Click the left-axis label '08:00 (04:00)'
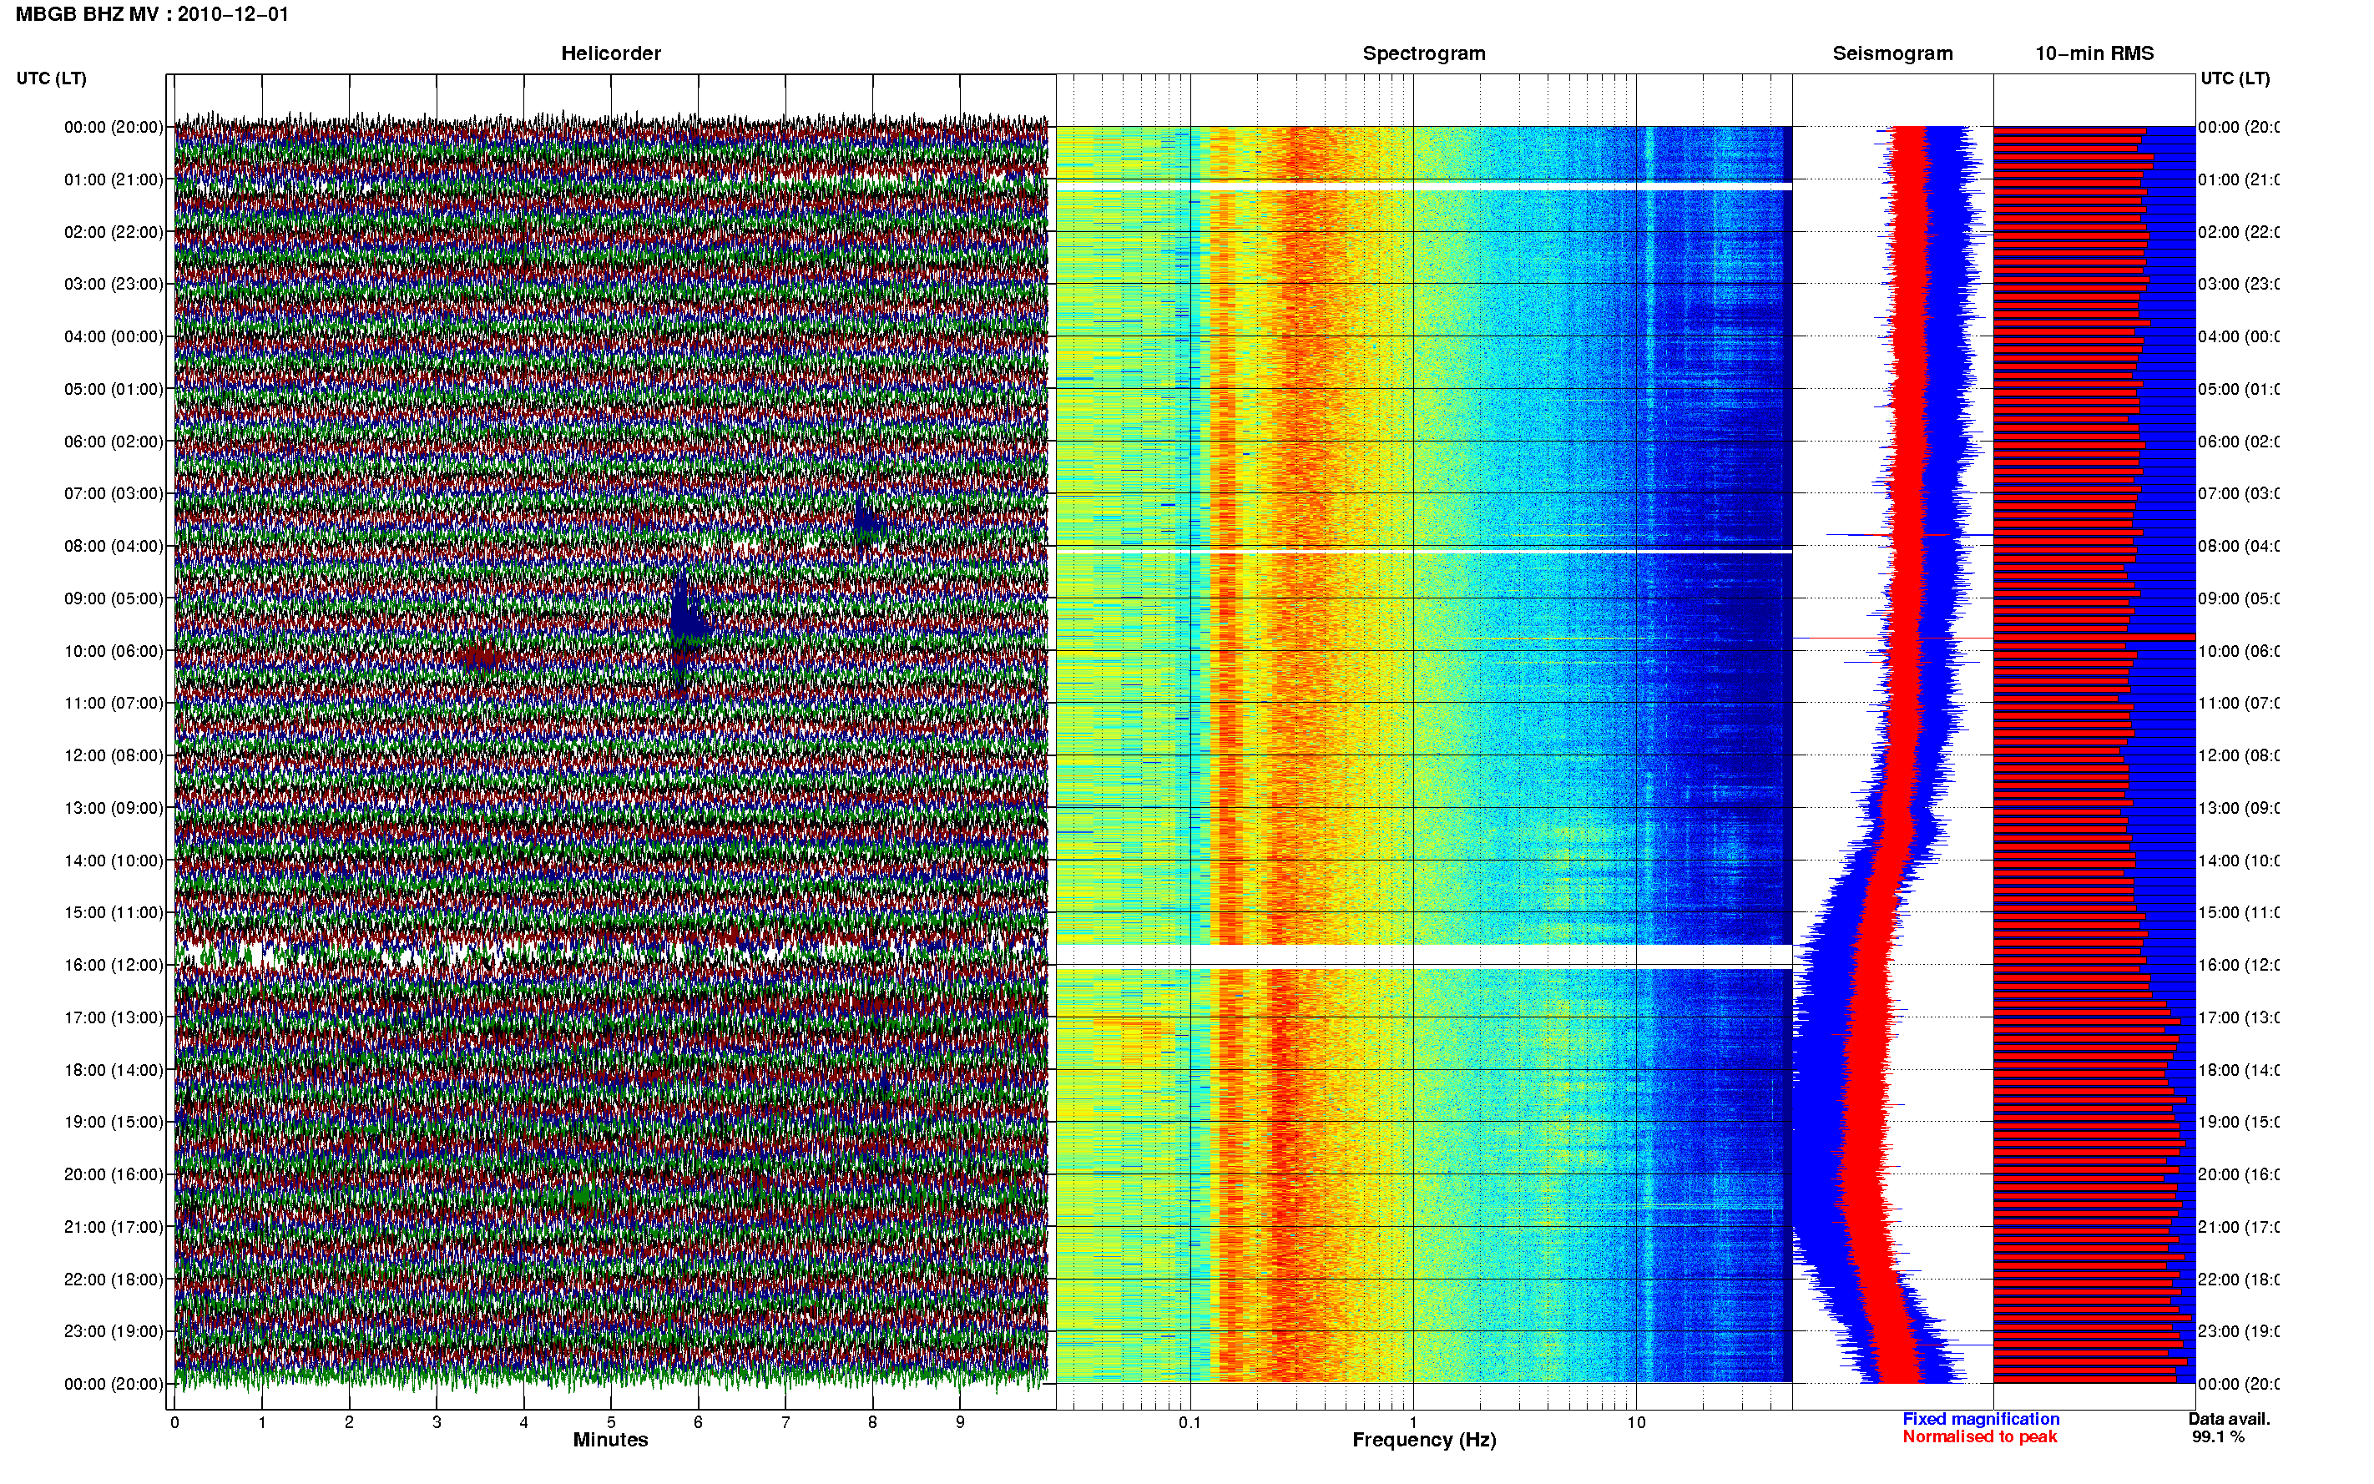2374x1484 pixels. tap(114, 546)
